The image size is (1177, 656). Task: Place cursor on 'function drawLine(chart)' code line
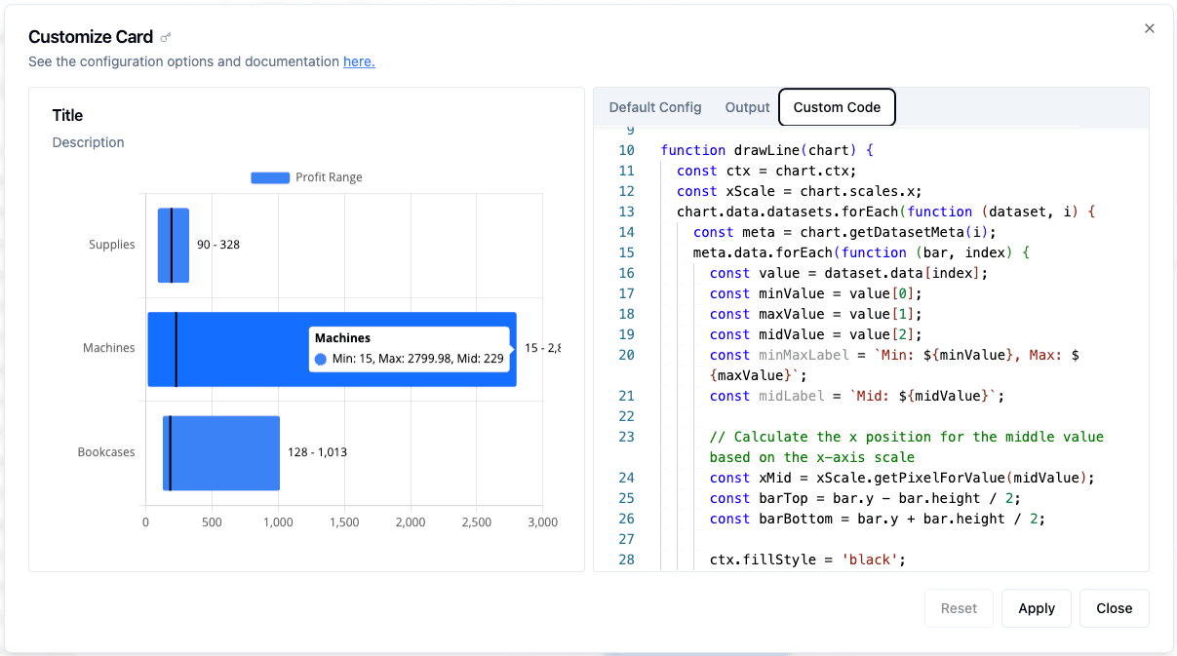(765, 150)
